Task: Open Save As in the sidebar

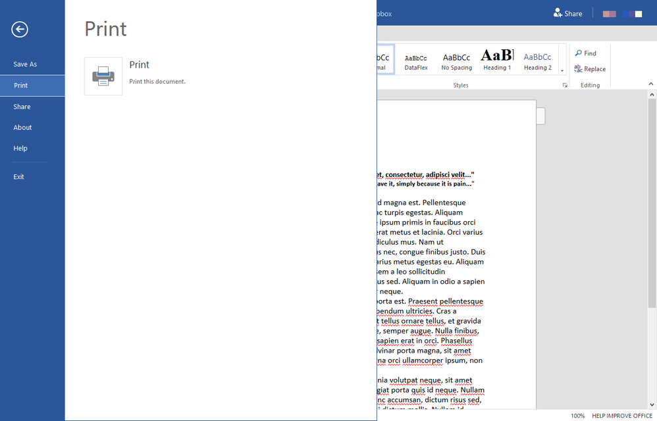Action: click(25, 64)
